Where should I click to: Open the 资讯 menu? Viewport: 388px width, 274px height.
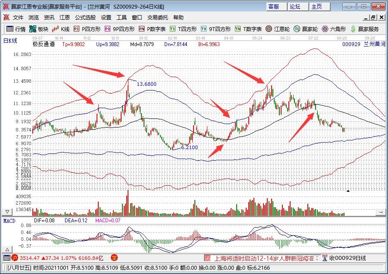pyautogui.click(x=49, y=17)
